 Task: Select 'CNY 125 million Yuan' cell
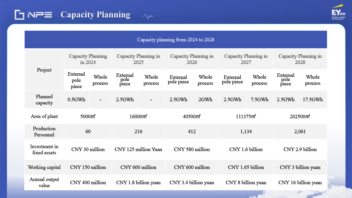138,150
